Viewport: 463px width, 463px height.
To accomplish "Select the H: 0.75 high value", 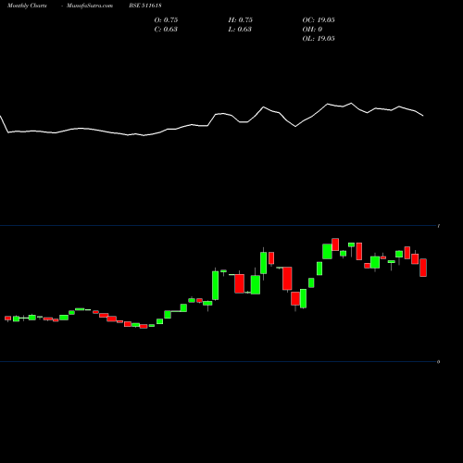I will (241, 20).
